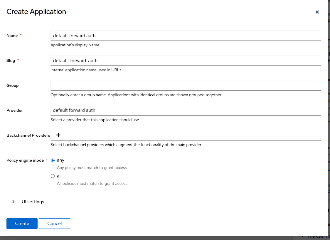Viewport: 330px width, 240px height.
Task: Open the Provider selection field
Action: [186, 110]
